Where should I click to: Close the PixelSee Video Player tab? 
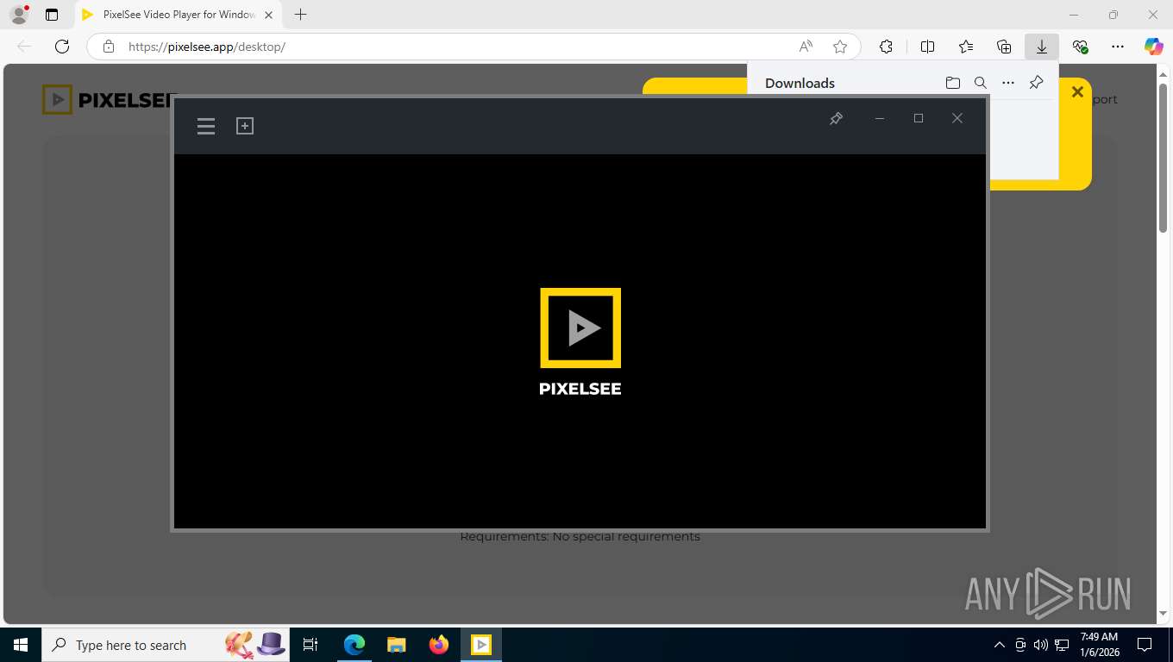point(268,15)
